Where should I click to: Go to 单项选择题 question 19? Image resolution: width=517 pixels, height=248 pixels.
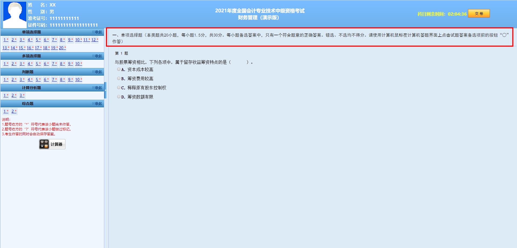(x=54, y=48)
